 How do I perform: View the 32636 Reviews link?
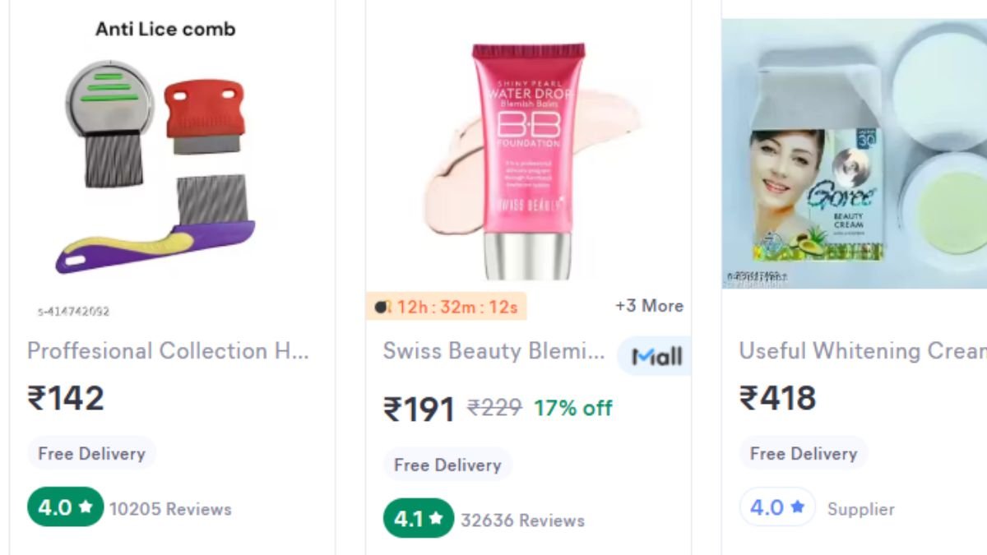click(x=522, y=520)
